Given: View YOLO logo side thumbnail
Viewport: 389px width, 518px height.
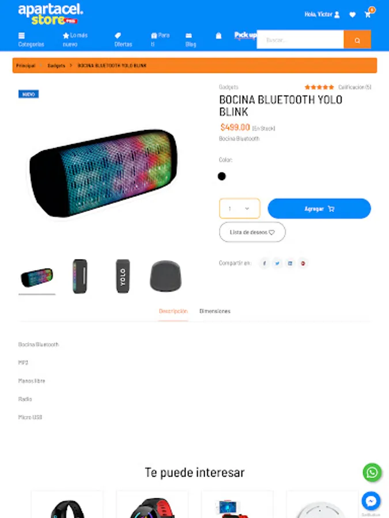Looking at the screenshot, I should click(123, 276).
